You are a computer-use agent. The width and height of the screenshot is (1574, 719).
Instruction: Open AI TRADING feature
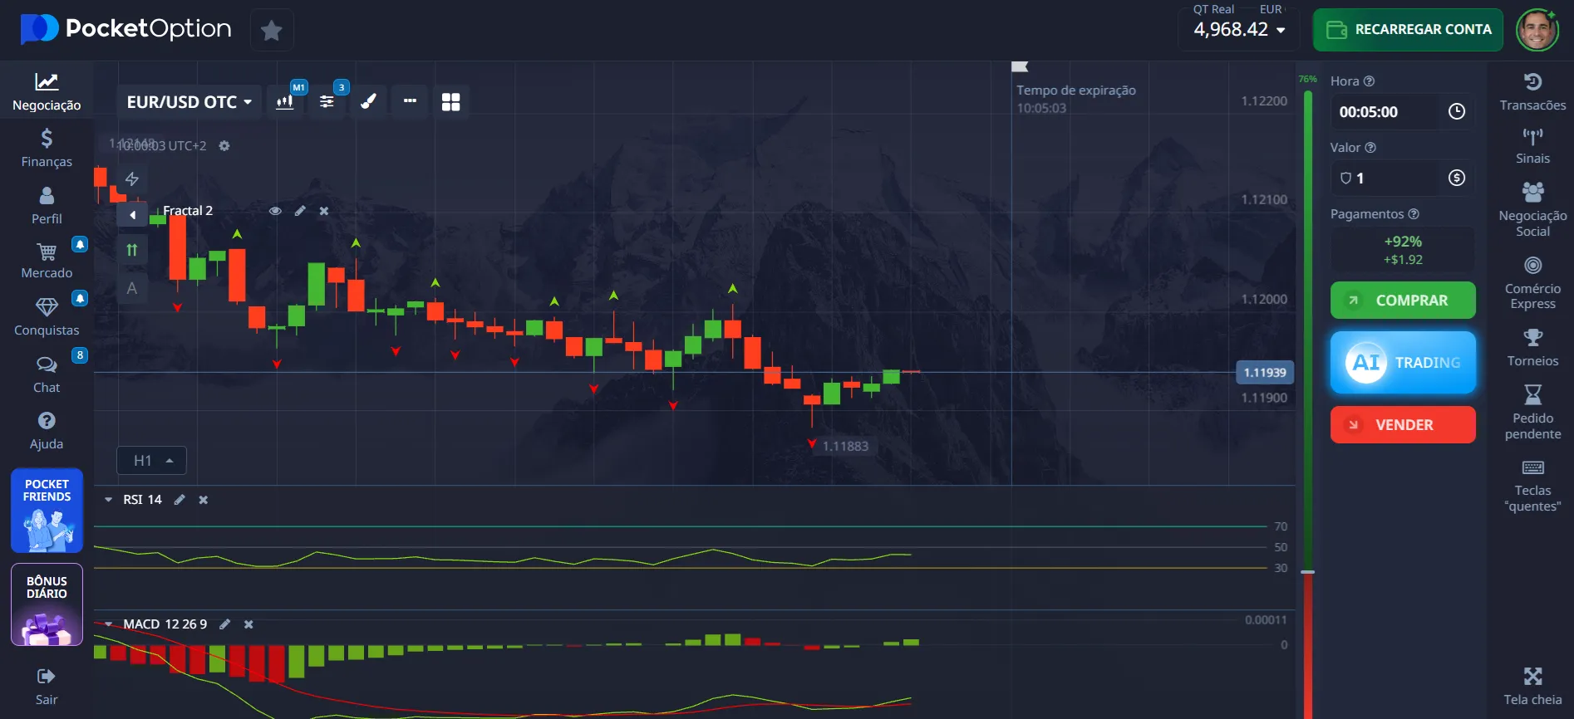(x=1403, y=363)
